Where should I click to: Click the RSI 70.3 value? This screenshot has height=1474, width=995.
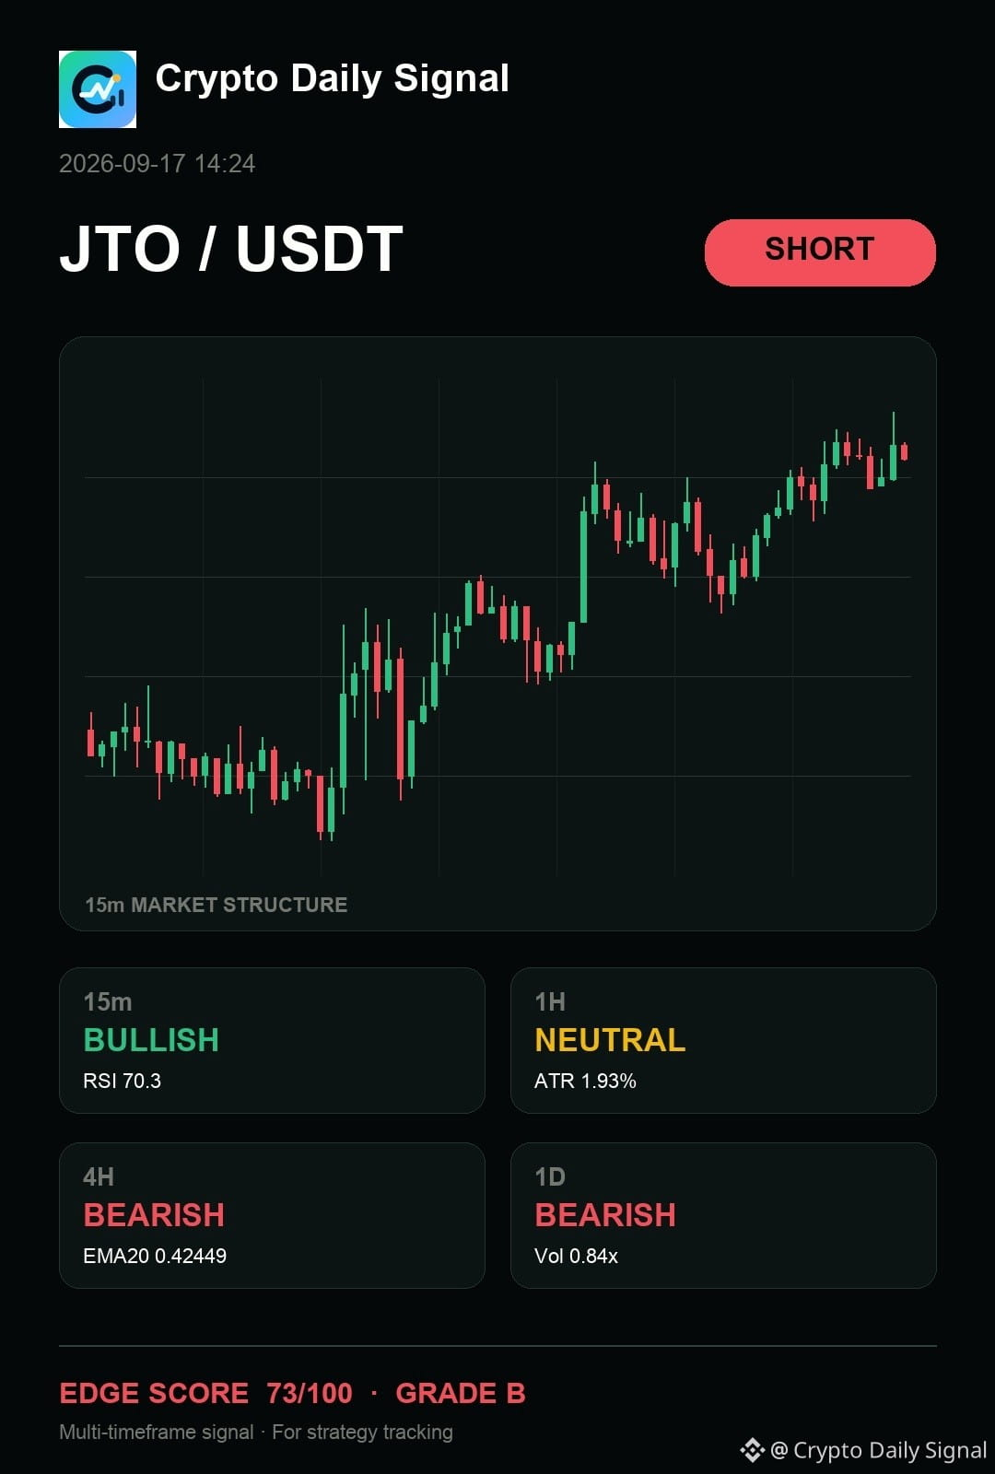(x=123, y=1081)
